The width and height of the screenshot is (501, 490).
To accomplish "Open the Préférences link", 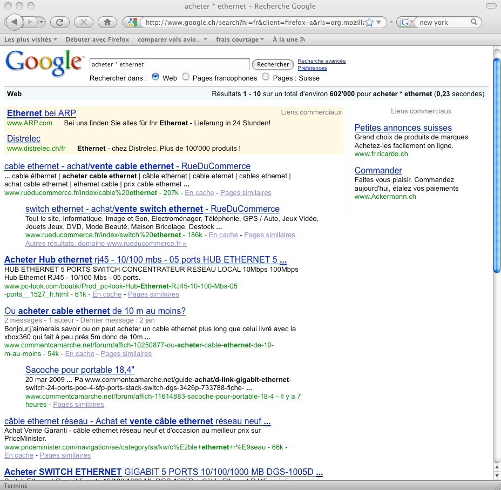I will click(x=312, y=68).
